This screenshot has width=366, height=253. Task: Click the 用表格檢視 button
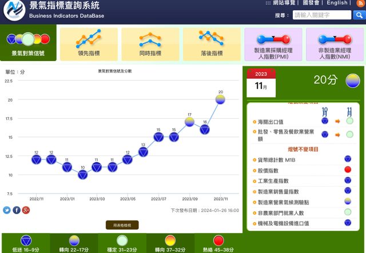pyautogui.click(x=122, y=225)
